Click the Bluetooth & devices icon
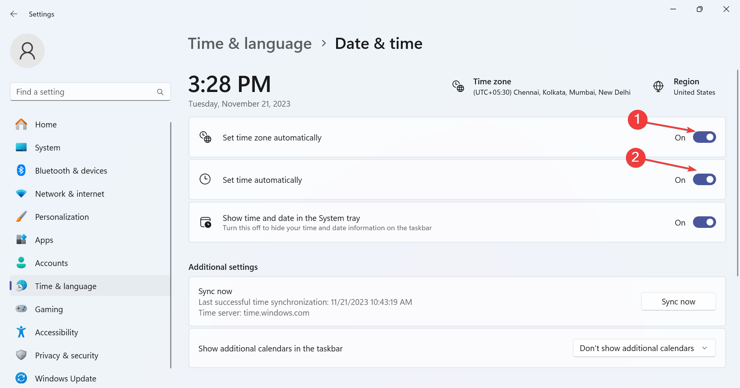The height and width of the screenshot is (388, 740). [x=21, y=171]
